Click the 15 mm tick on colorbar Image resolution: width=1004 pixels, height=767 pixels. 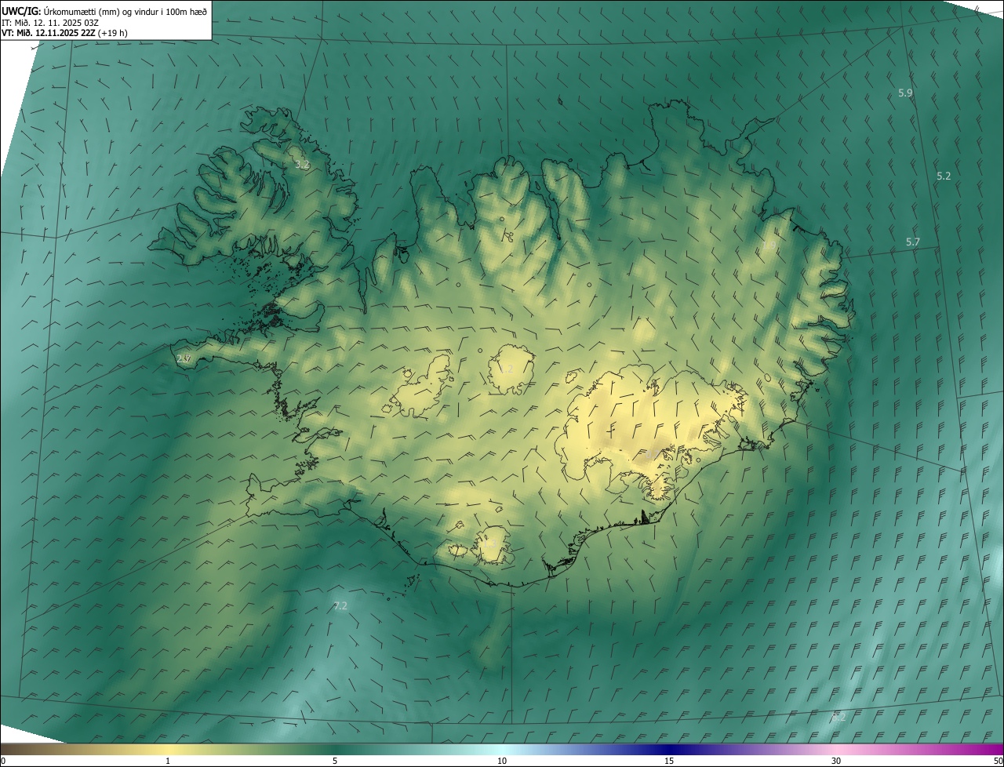[x=669, y=761]
